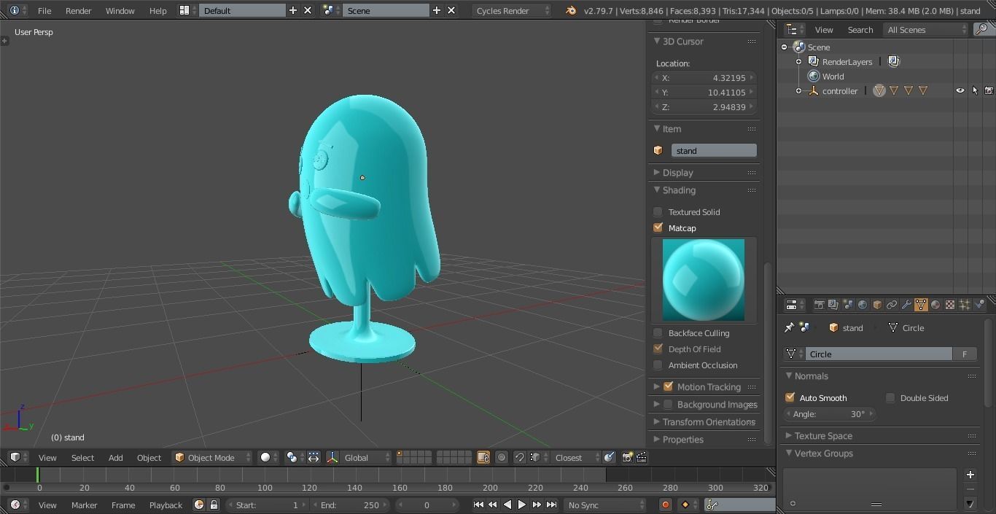Click the outliner filter magnifier icon
The width and height of the screenshot is (996, 514).
coord(982,29)
